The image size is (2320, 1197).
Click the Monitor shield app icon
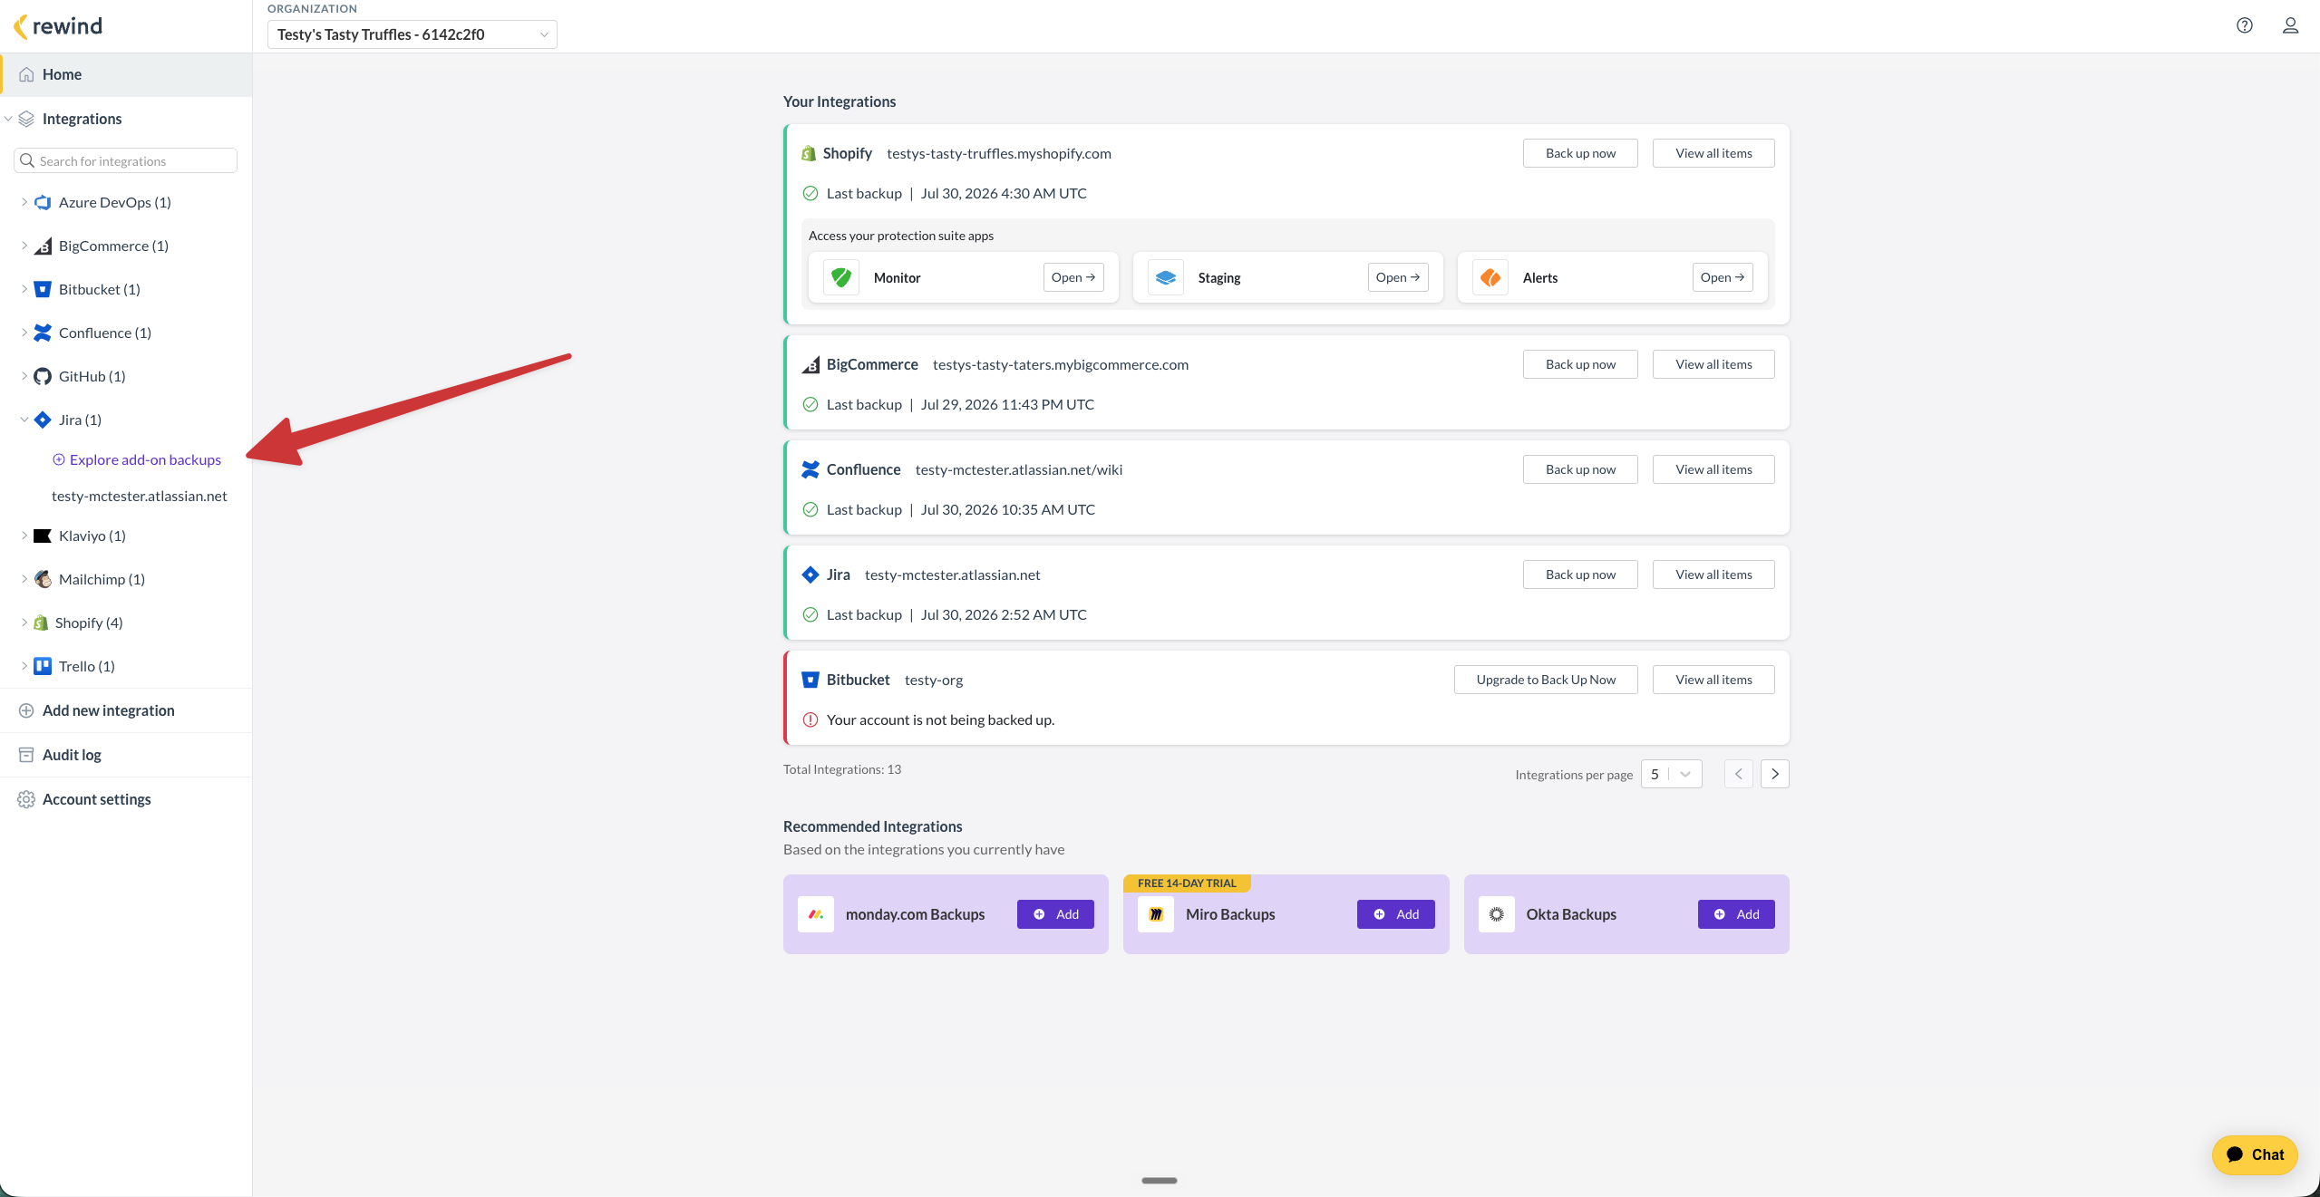841,277
